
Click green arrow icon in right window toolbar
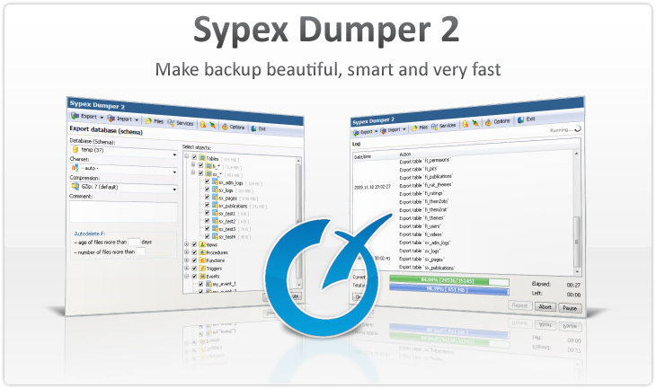(475, 123)
